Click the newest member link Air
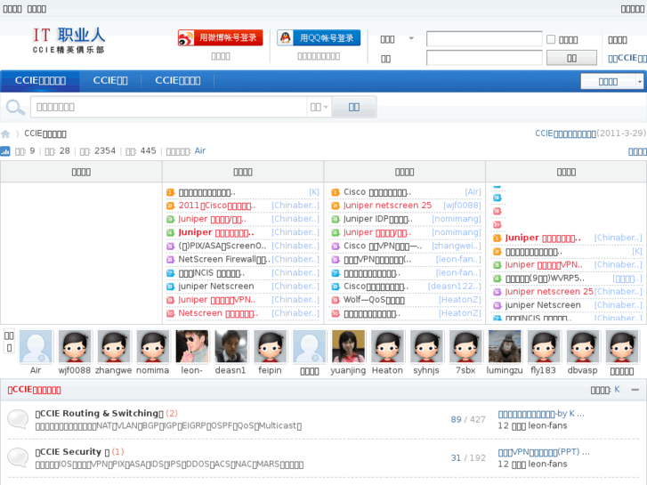Image resolution: width=647 pixels, height=485 pixels. click(x=200, y=150)
